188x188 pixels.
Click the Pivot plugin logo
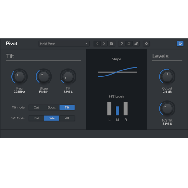(12, 44)
